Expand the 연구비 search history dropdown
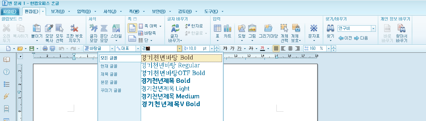 373,28
